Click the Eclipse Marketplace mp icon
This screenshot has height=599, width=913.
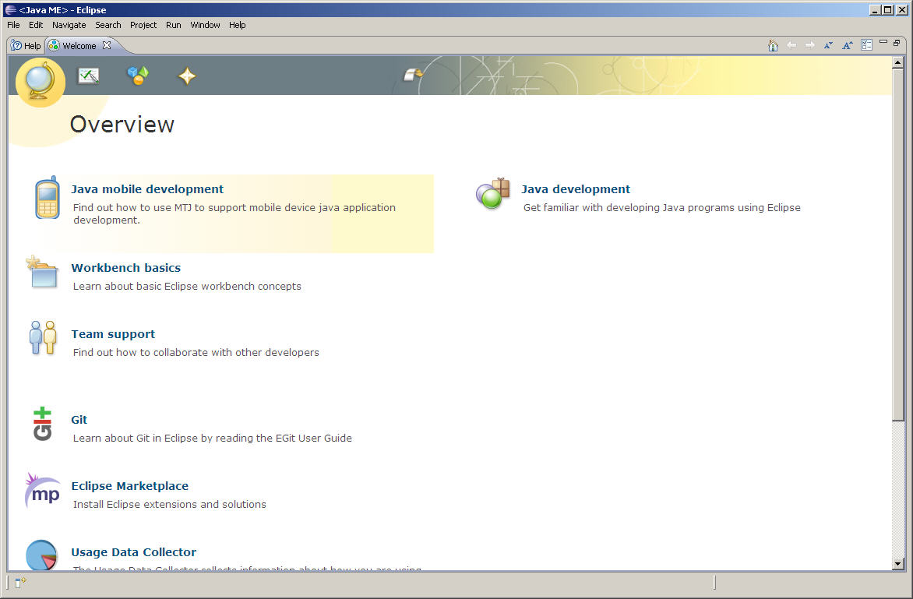pyautogui.click(x=43, y=491)
